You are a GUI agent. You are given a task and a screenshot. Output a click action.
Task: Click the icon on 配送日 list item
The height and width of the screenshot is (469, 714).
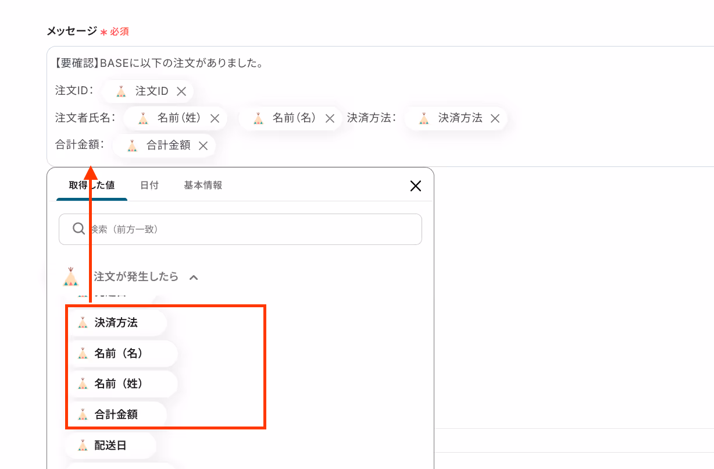pos(83,446)
